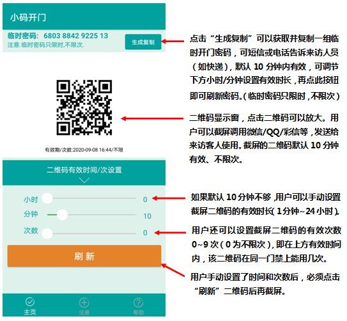
Task: Collapse the 二维码有效时间/次设置 chevron
Action: [84, 180]
